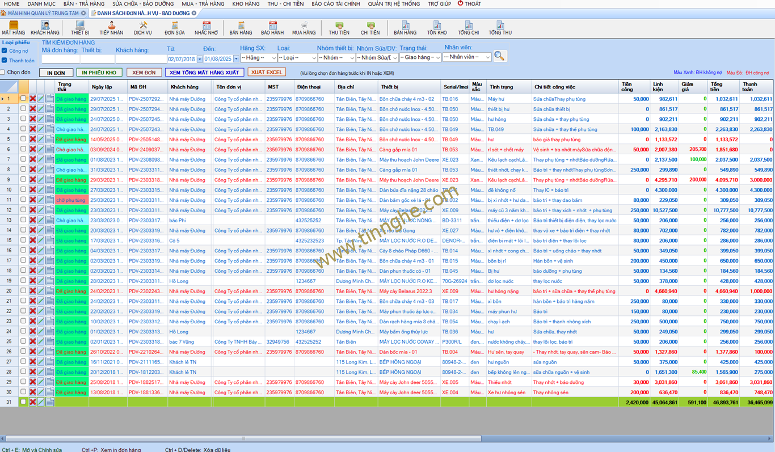The height and width of the screenshot is (452, 775).
Task: Click the NHẮC NHỞ calendar icon
Action: click(x=206, y=28)
